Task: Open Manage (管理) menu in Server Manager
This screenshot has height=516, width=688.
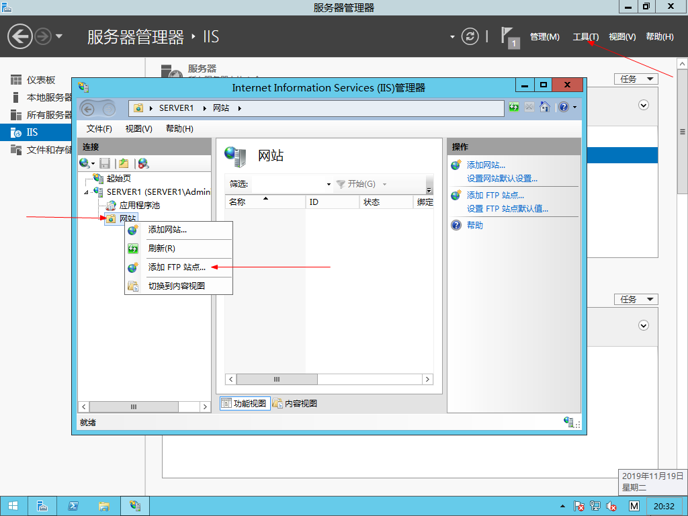Action: pyautogui.click(x=544, y=37)
